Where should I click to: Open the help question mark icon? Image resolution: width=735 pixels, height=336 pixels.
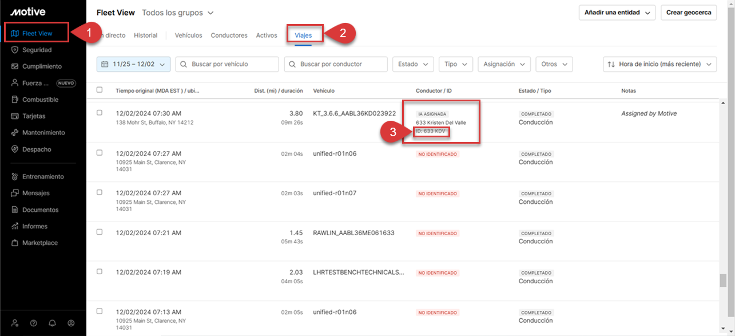[x=33, y=323]
